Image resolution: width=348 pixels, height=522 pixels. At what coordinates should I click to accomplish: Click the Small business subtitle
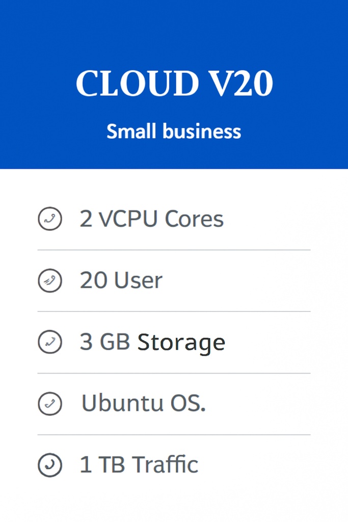(x=174, y=132)
